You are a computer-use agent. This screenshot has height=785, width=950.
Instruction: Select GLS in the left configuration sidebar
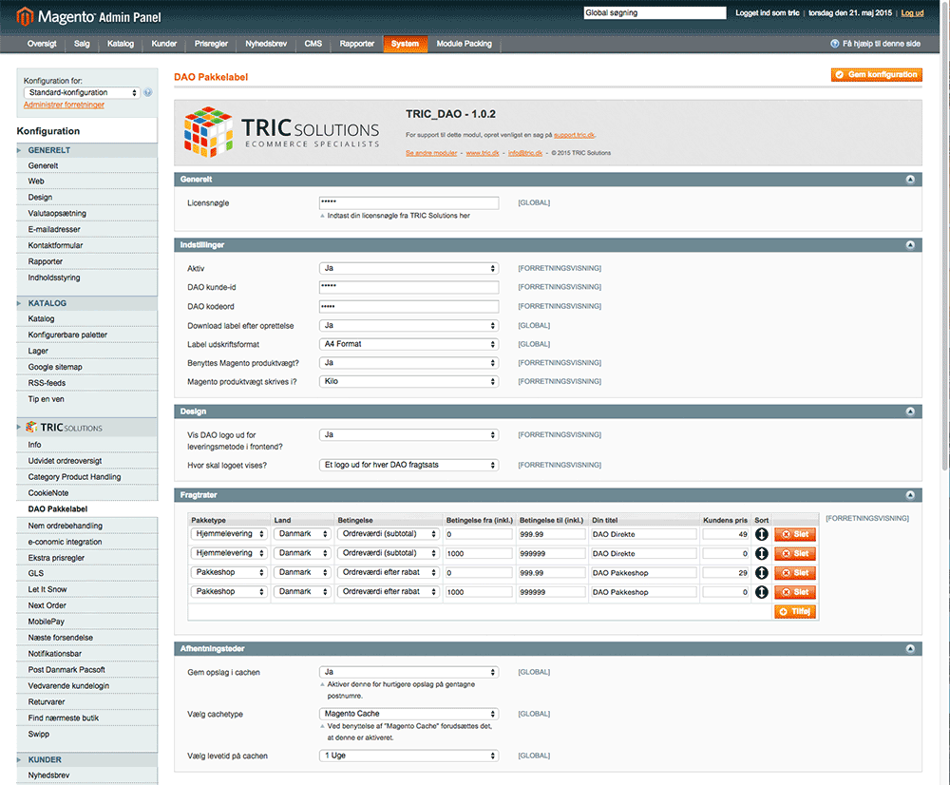(36, 573)
